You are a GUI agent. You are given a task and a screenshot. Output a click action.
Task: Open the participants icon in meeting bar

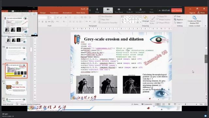[x=140, y=10]
